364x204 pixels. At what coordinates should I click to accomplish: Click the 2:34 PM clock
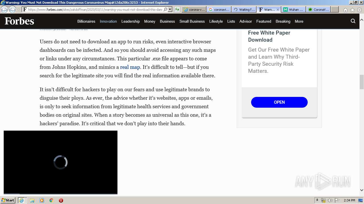[349, 200]
